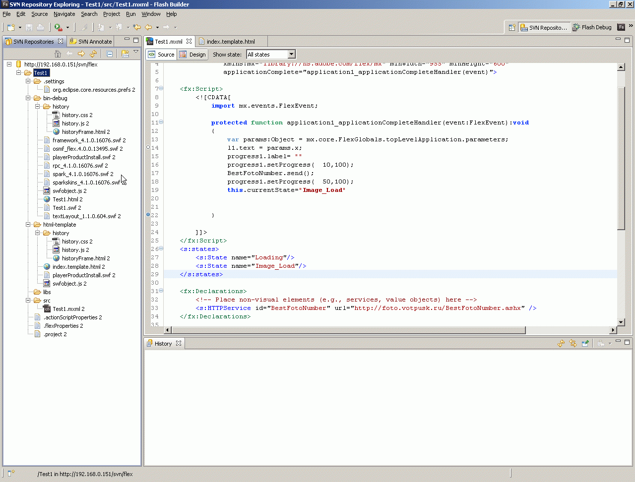Refresh the SVN Repositories view
This screenshot has width=635, height=482.
point(93,54)
